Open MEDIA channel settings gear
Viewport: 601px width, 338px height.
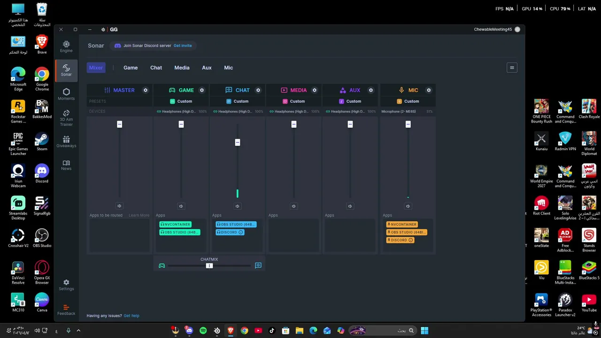pyautogui.click(x=315, y=90)
